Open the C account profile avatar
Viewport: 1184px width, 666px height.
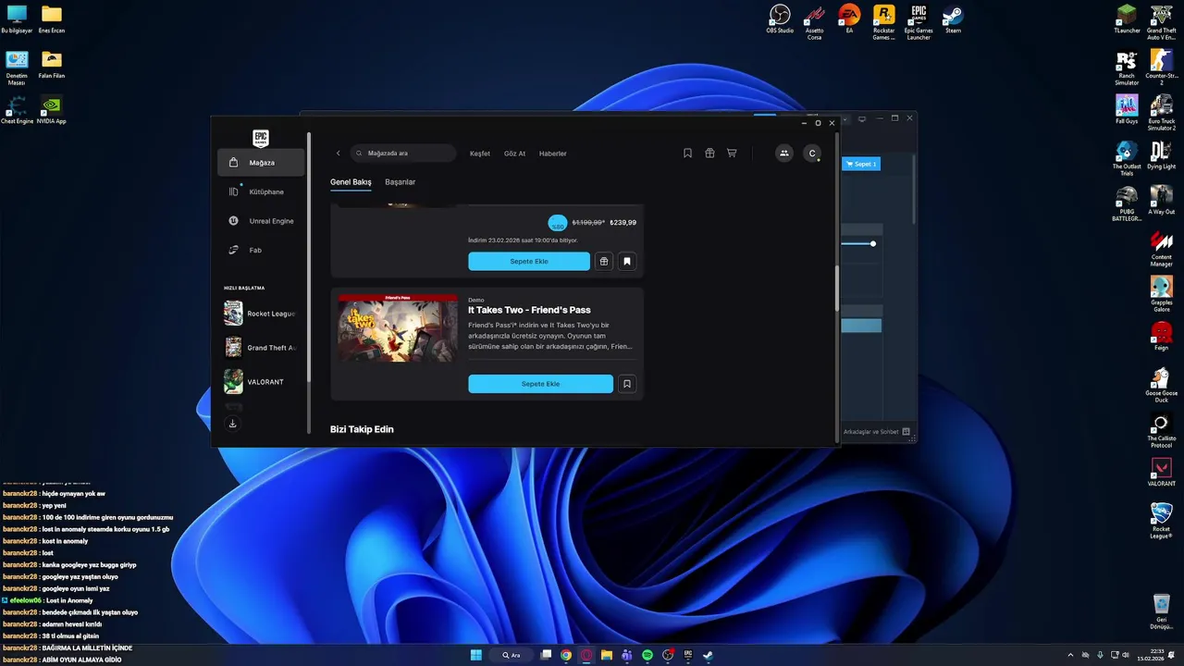(812, 154)
